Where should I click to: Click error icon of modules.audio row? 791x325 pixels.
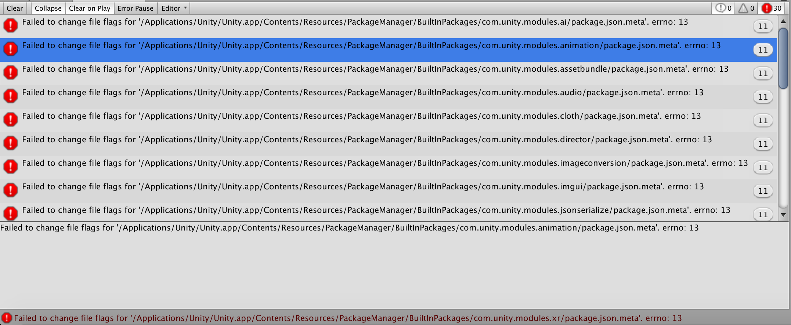point(11,96)
